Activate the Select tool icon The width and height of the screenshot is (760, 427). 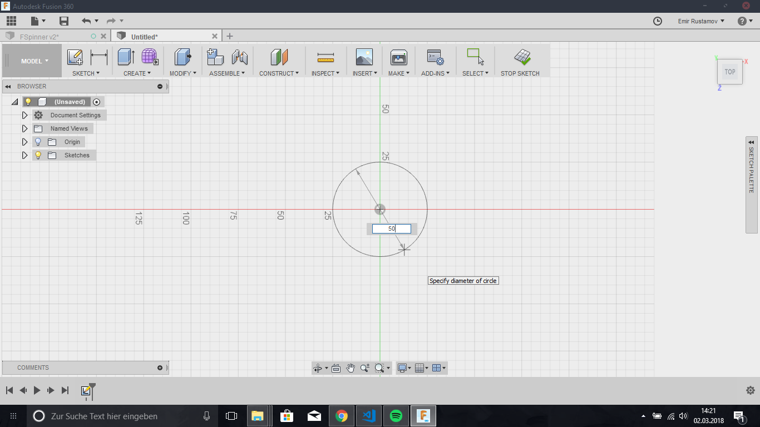pyautogui.click(x=475, y=57)
